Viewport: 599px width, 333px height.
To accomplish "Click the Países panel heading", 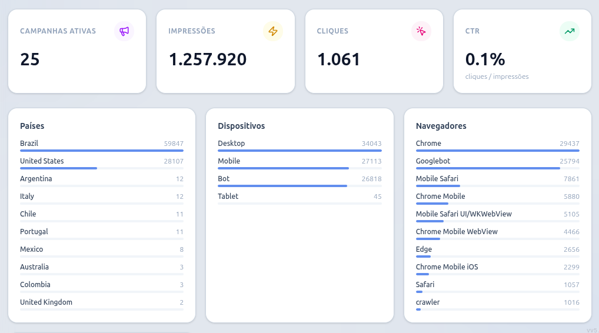I will (32, 126).
